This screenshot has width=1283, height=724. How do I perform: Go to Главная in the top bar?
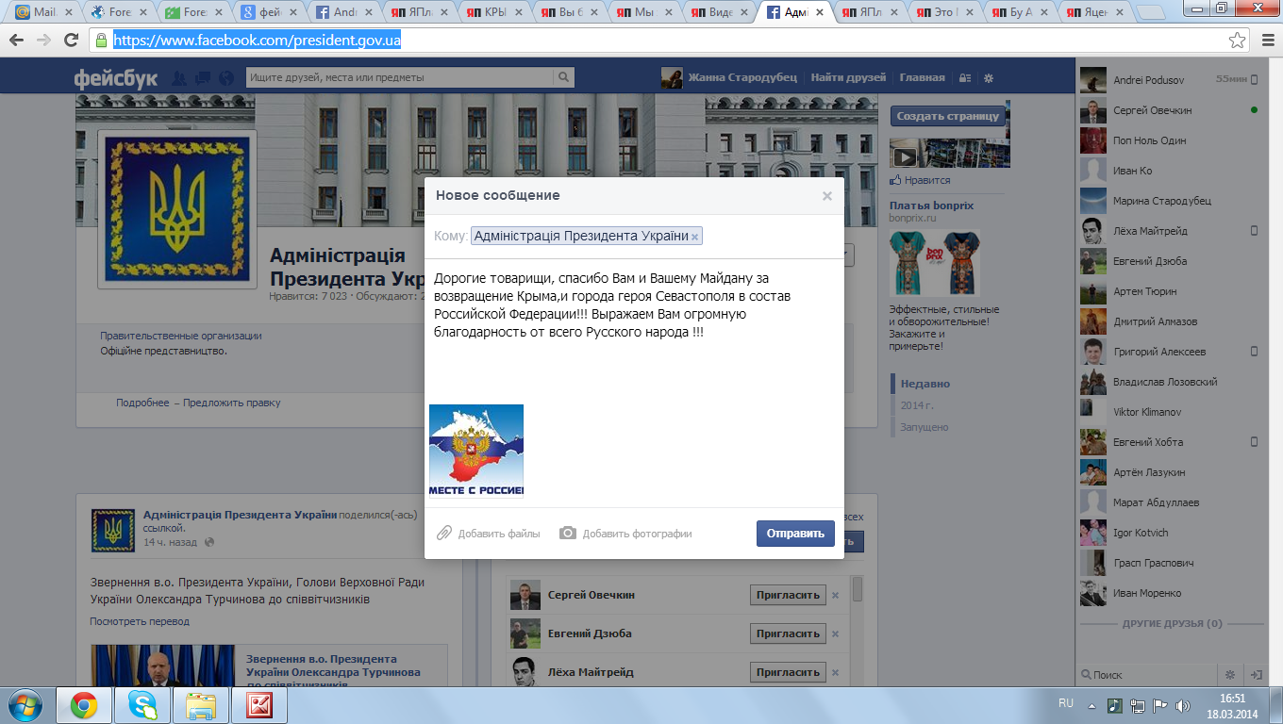[922, 78]
